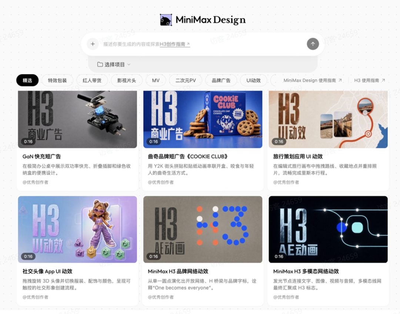Viewport: 400px width, 314px height.
Task: Open the H3创作指南 link in prompt placeholder
Action: coord(175,44)
